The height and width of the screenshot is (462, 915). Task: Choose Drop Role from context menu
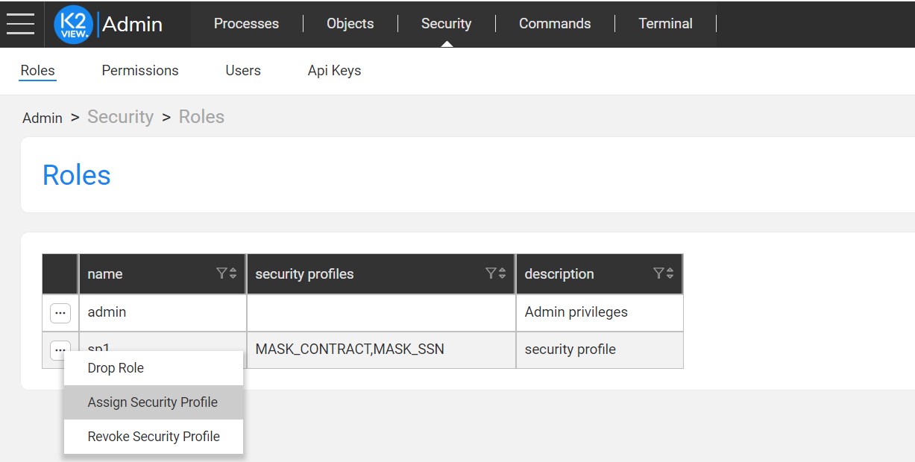pos(116,368)
